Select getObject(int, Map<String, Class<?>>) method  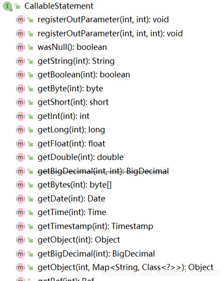pos(126,268)
